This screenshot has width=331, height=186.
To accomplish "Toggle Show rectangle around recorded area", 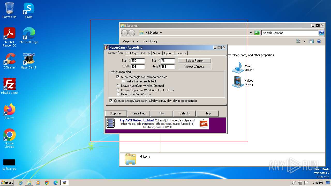I will point(118,77).
